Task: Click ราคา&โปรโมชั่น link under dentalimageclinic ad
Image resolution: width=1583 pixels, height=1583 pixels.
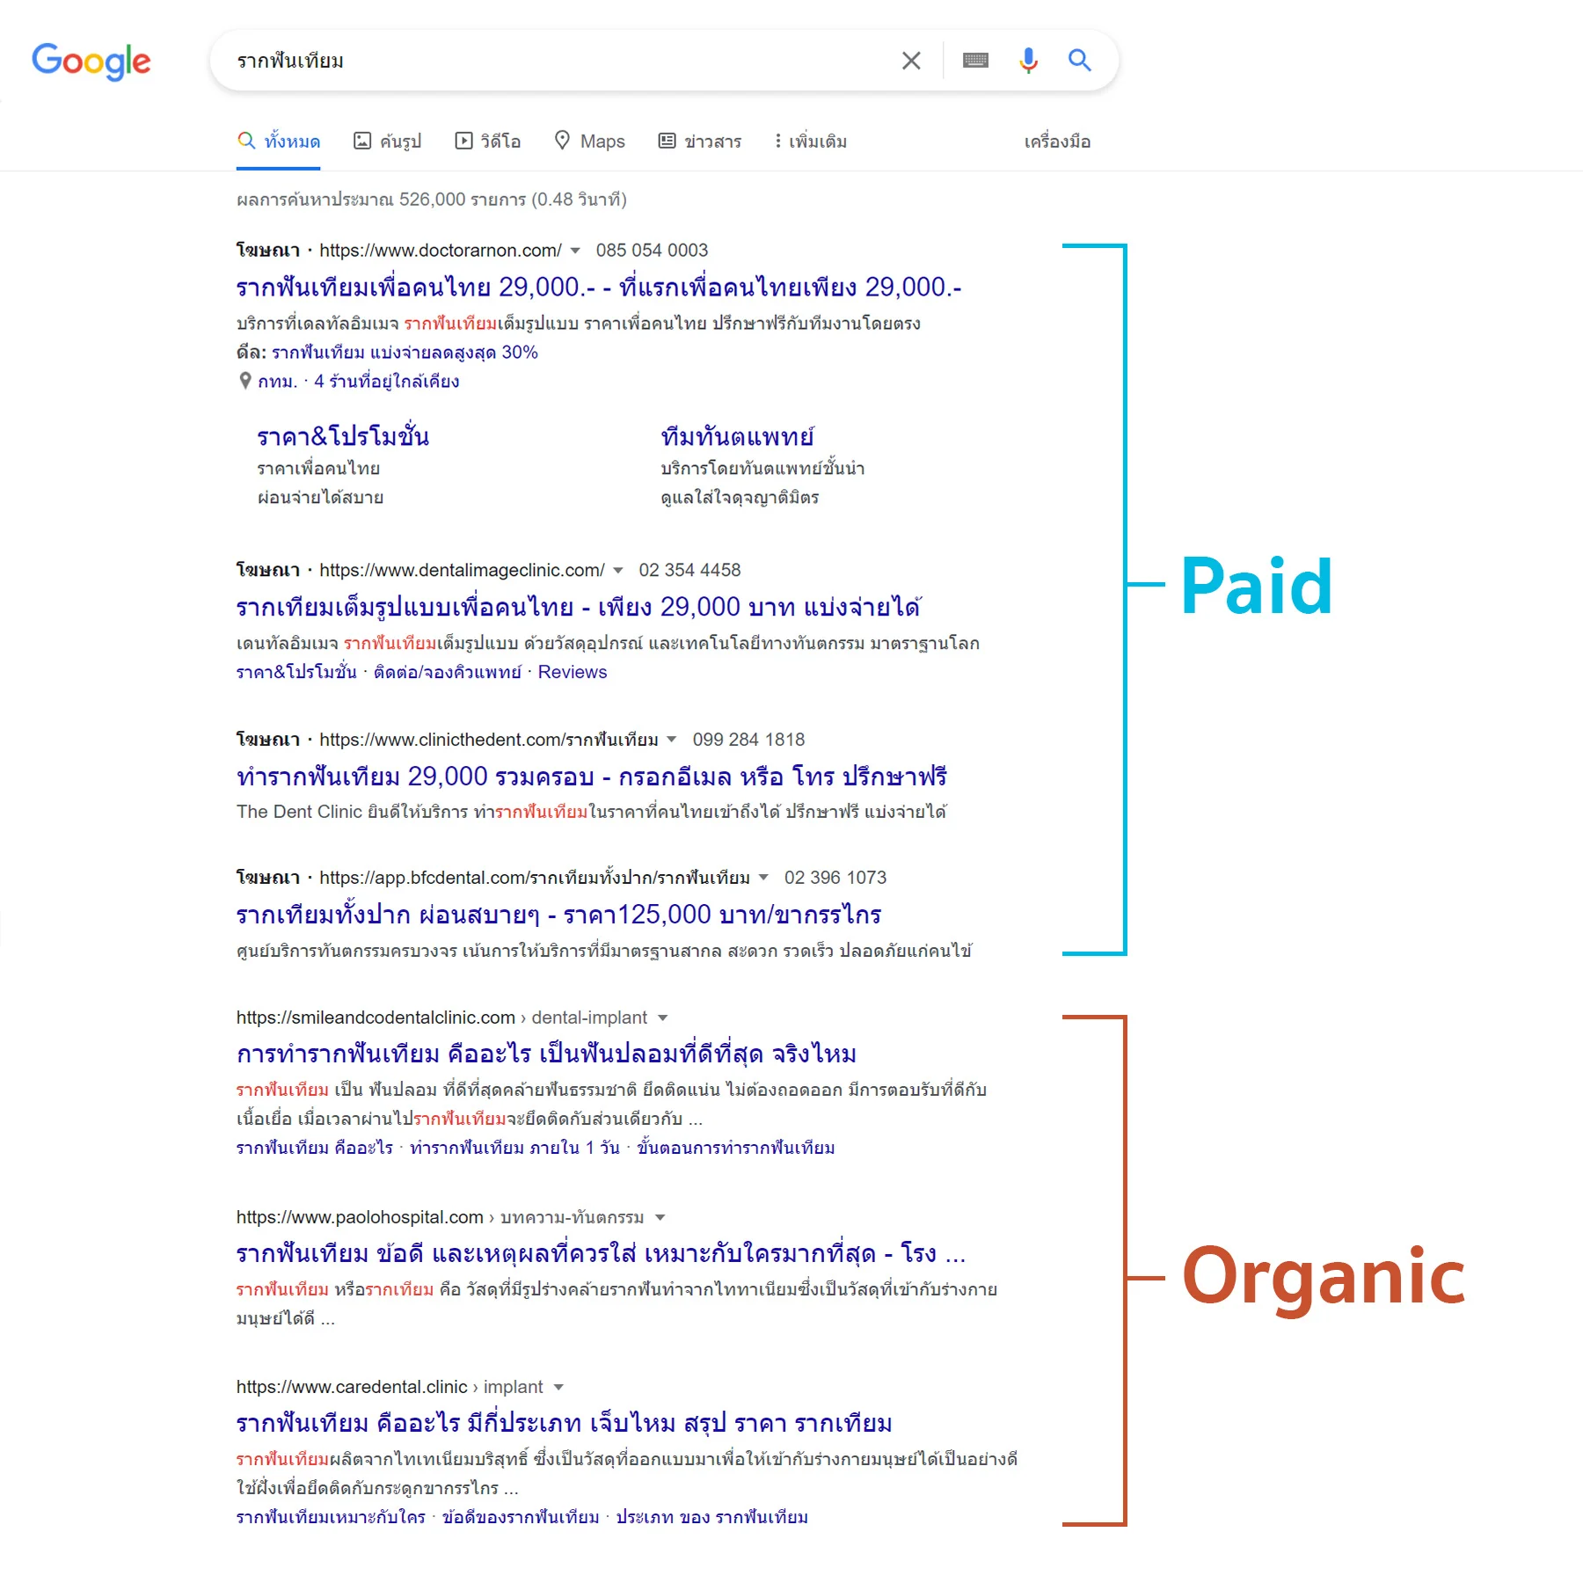Action: (296, 673)
